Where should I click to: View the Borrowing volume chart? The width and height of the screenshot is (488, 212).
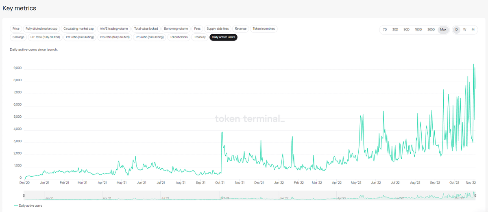click(176, 29)
